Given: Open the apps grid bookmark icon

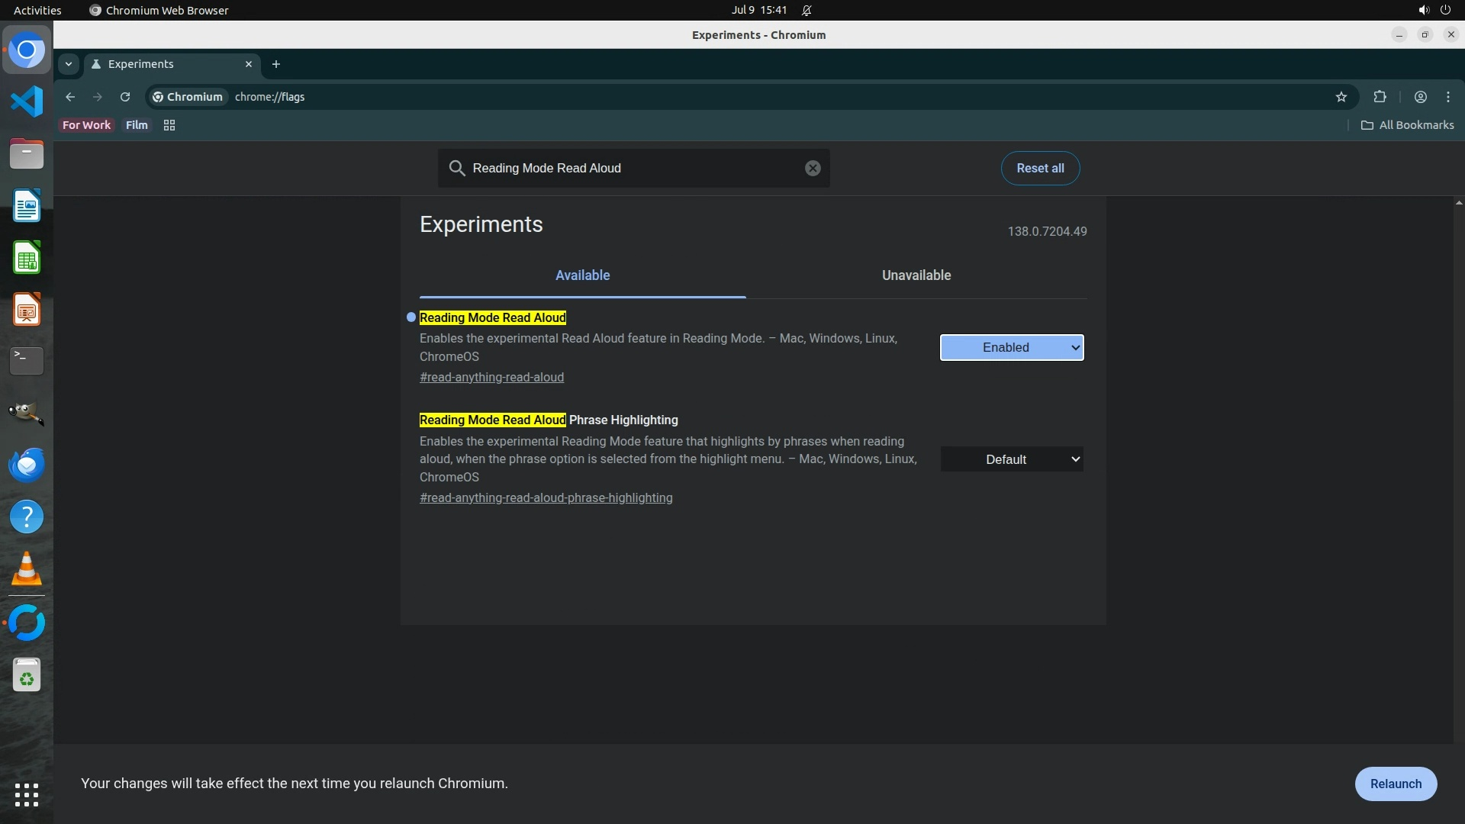Looking at the screenshot, I should (169, 125).
